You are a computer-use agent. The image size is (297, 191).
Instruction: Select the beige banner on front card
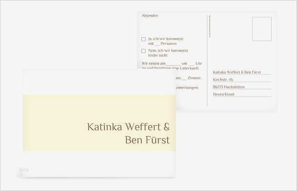coord(100,123)
